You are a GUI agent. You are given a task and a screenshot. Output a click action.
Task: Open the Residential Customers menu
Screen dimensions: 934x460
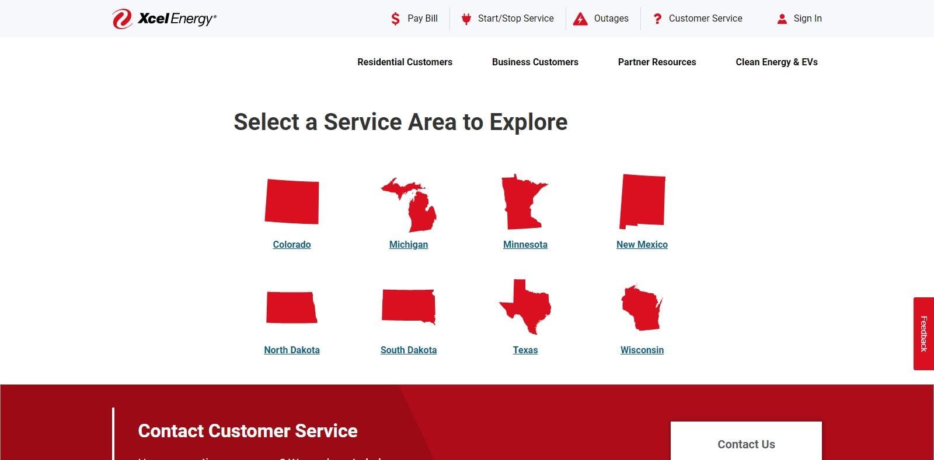coord(405,62)
